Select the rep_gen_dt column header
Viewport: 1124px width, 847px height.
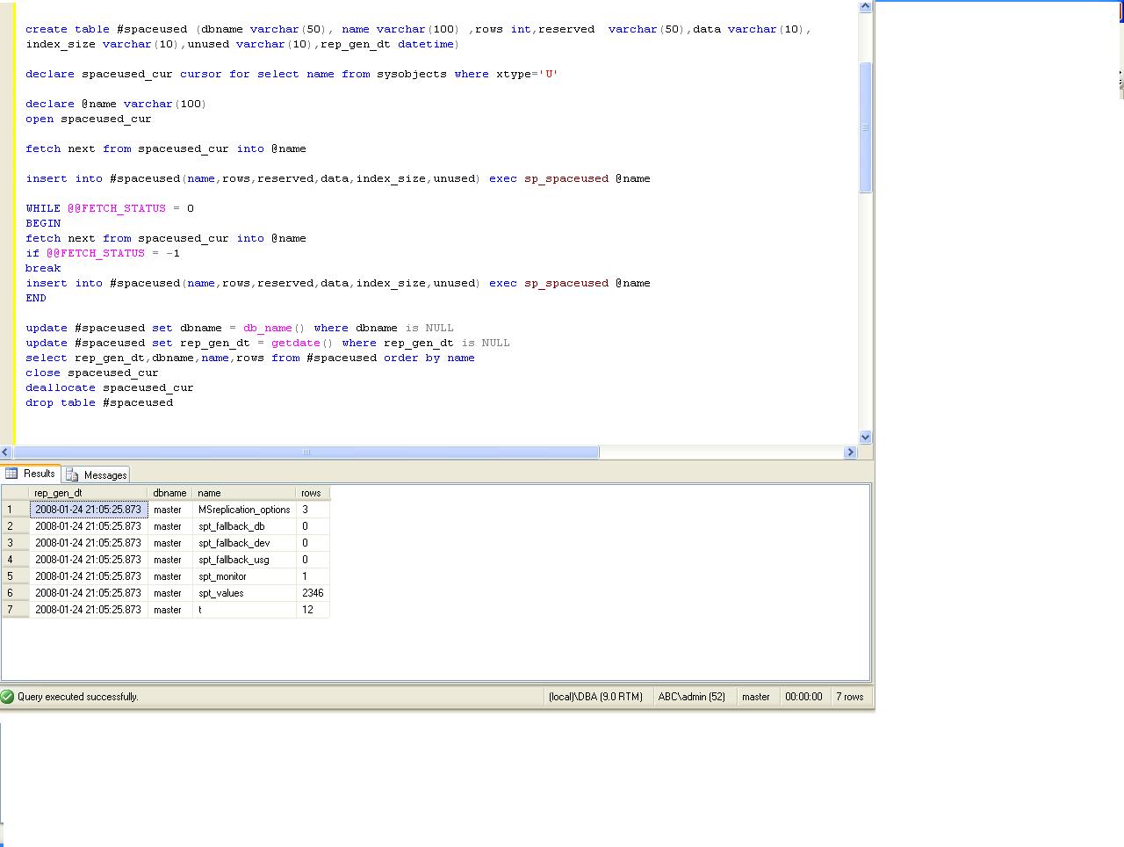[88, 493]
